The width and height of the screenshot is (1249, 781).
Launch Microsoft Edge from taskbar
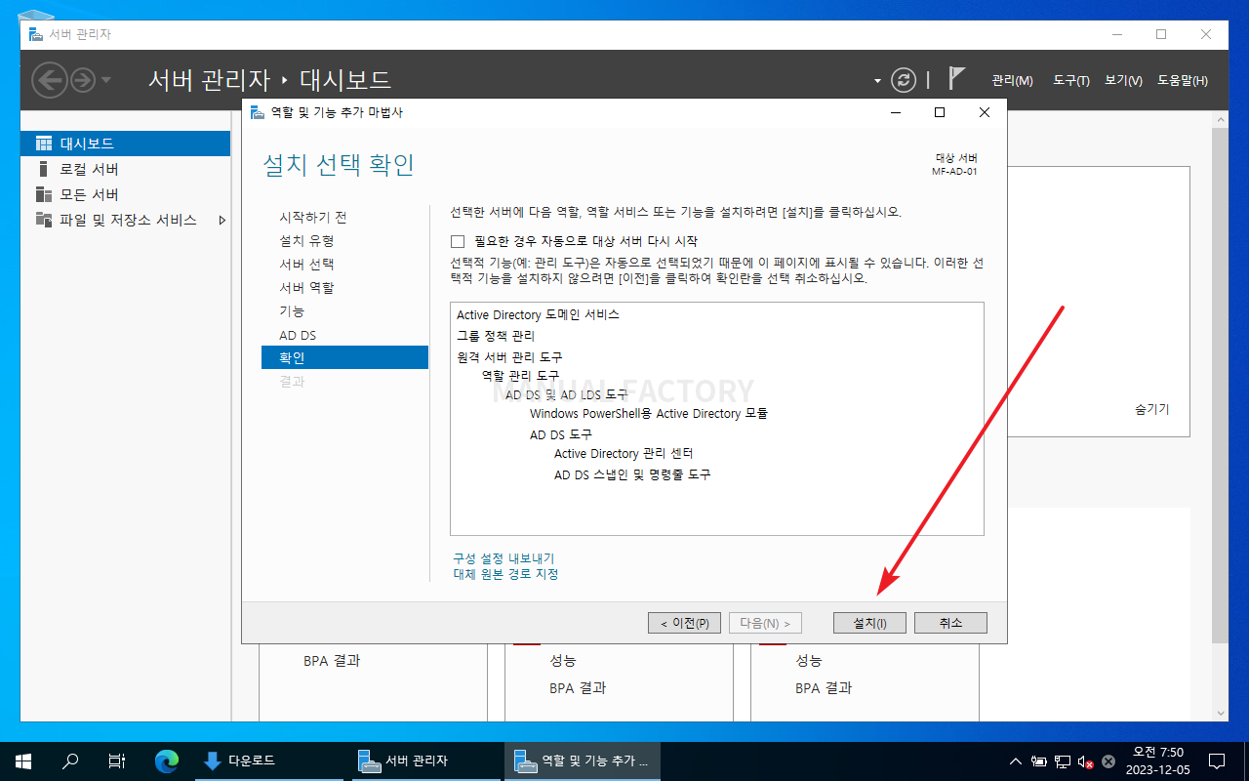pyautogui.click(x=167, y=760)
